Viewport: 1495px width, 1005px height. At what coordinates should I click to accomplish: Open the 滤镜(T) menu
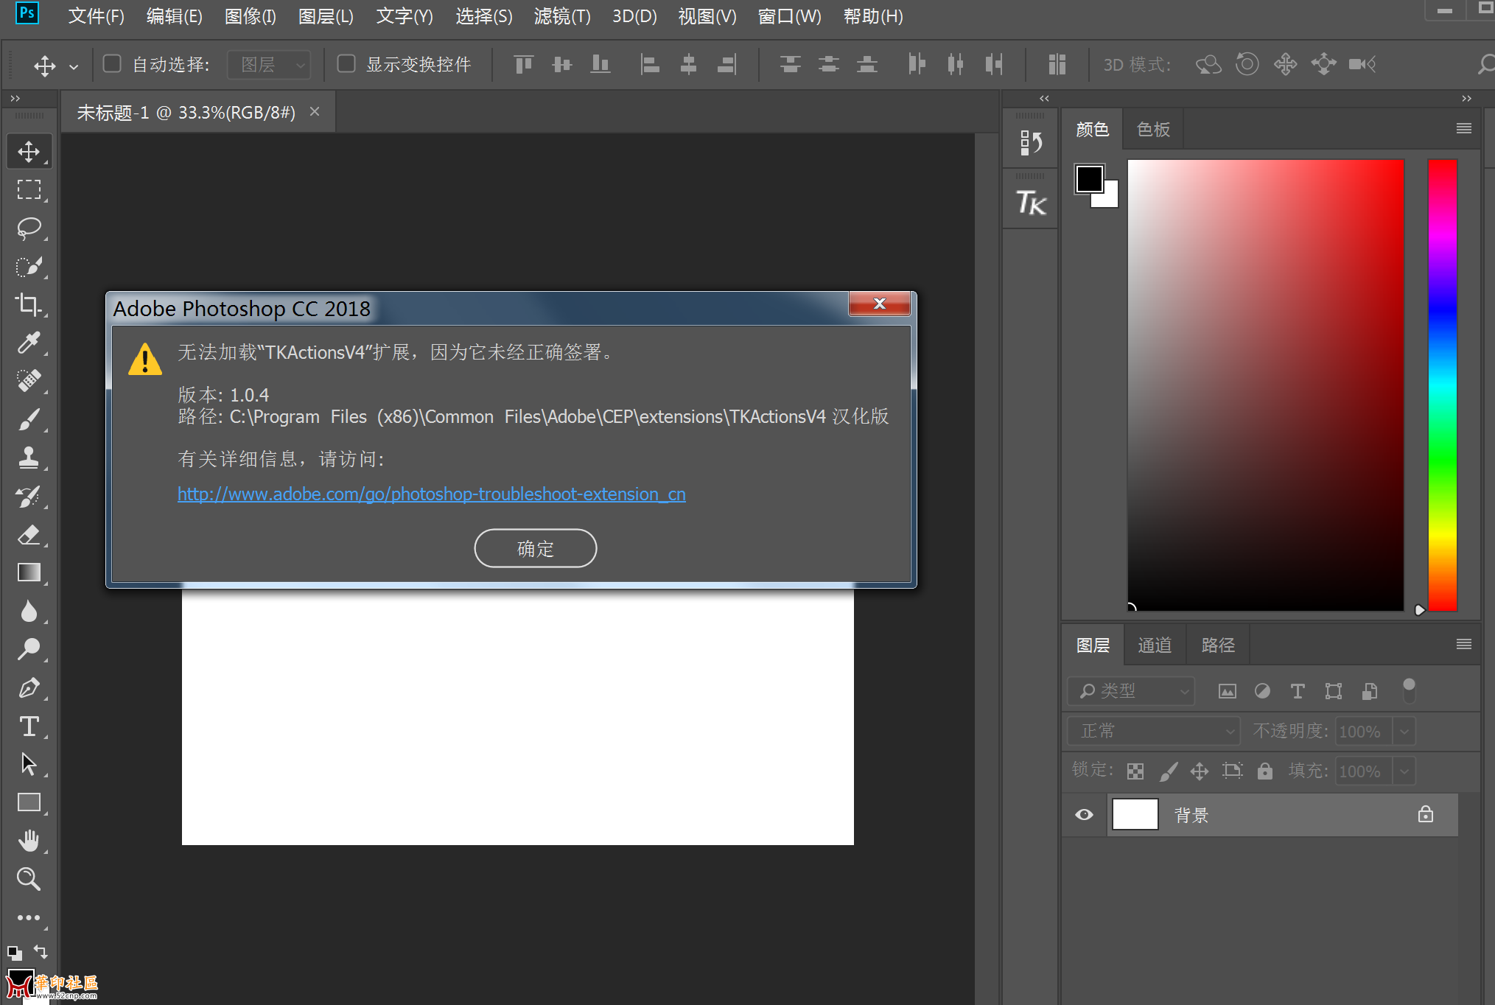(562, 16)
